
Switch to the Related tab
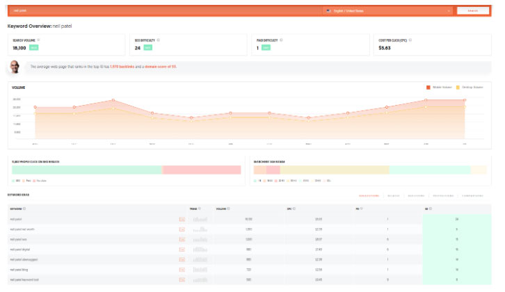394,196
